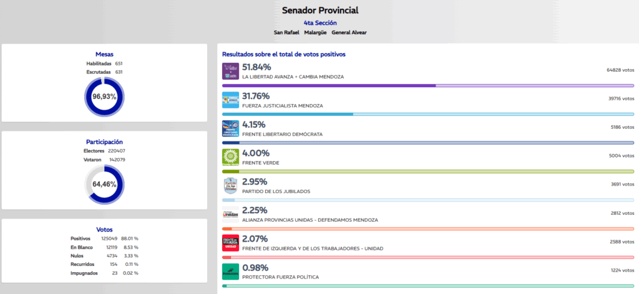Select the San Rafael department

pyautogui.click(x=286, y=32)
